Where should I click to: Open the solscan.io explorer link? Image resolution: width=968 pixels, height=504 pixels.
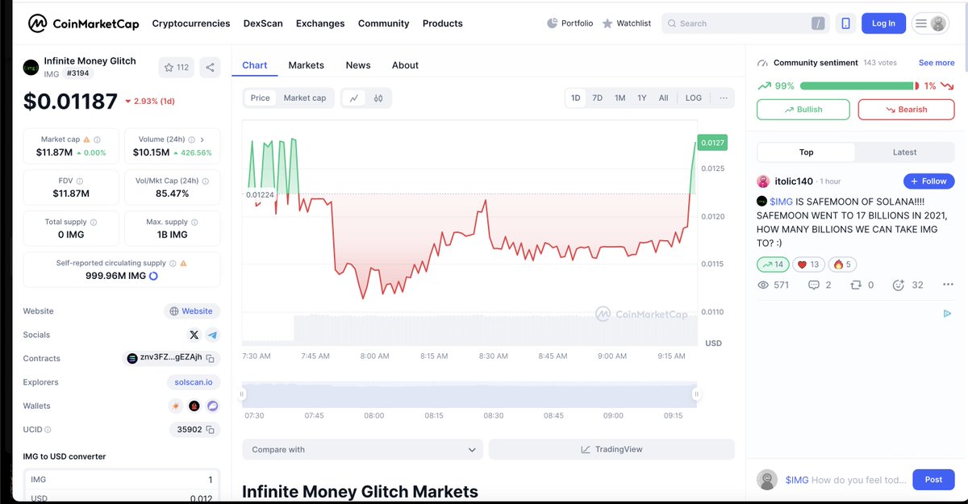[194, 382]
